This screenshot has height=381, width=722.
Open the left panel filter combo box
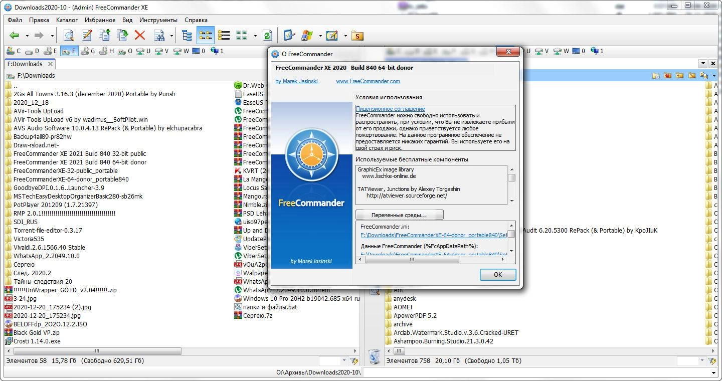click(333, 361)
